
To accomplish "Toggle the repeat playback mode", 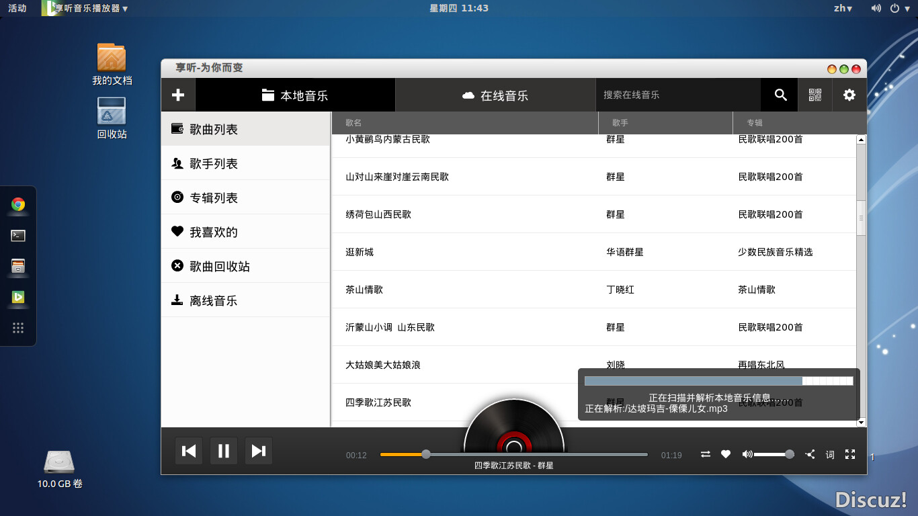I will tap(705, 455).
